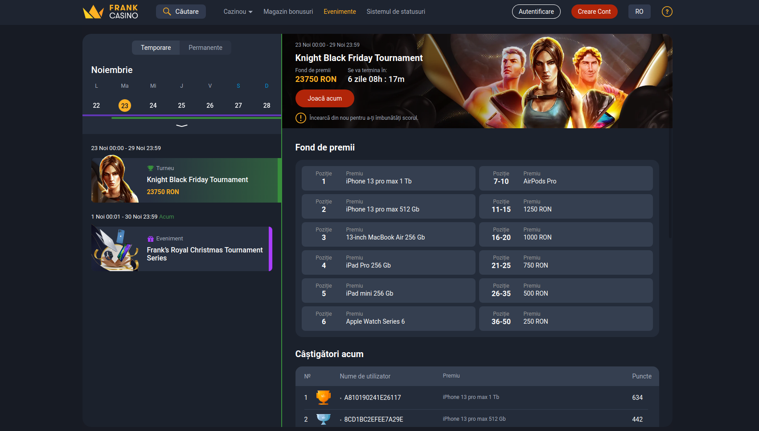Viewport: 759px width, 431px height.
Task: Select day 27 in the calendar
Action: coord(238,106)
